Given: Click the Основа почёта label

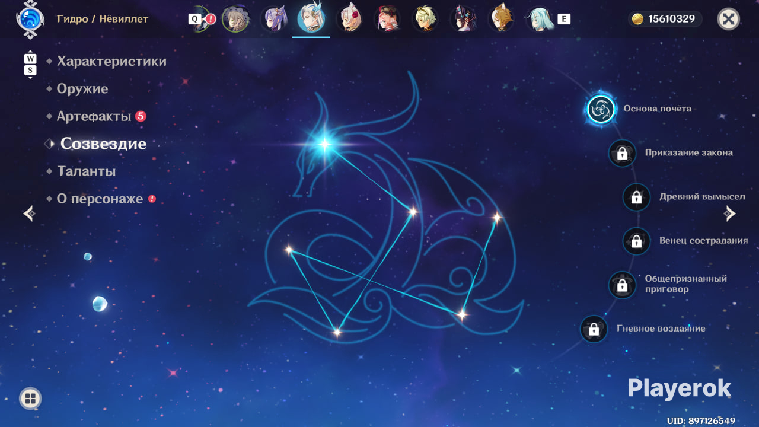Looking at the screenshot, I should click(657, 109).
